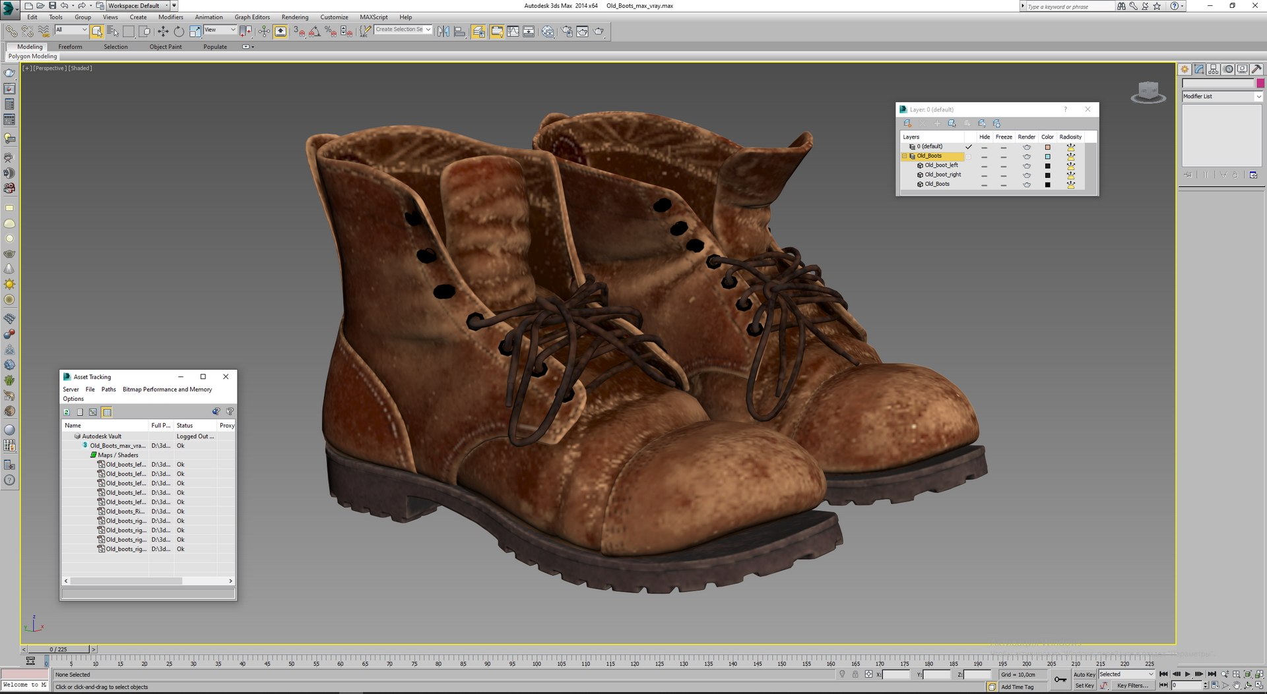The height and width of the screenshot is (694, 1267).
Task: Click the ViewCube in the viewport
Action: [1148, 92]
